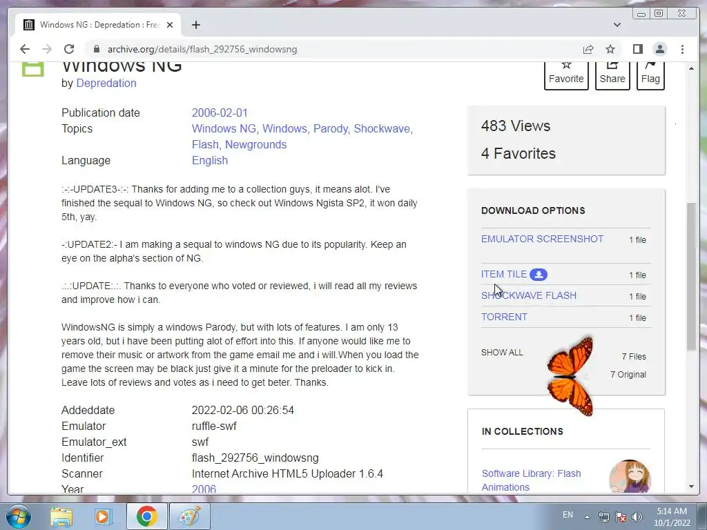Open the ITEM TILE download option
707x530 pixels.
coord(503,274)
